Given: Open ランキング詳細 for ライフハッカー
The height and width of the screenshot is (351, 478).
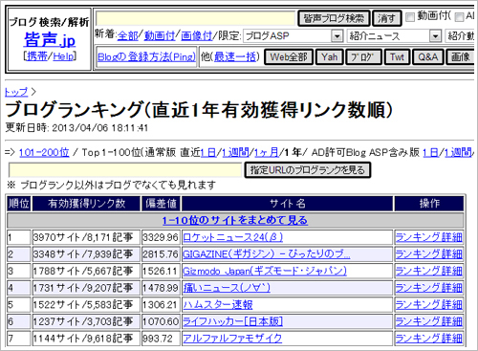Looking at the screenshot, I should (x=428, y=321).
